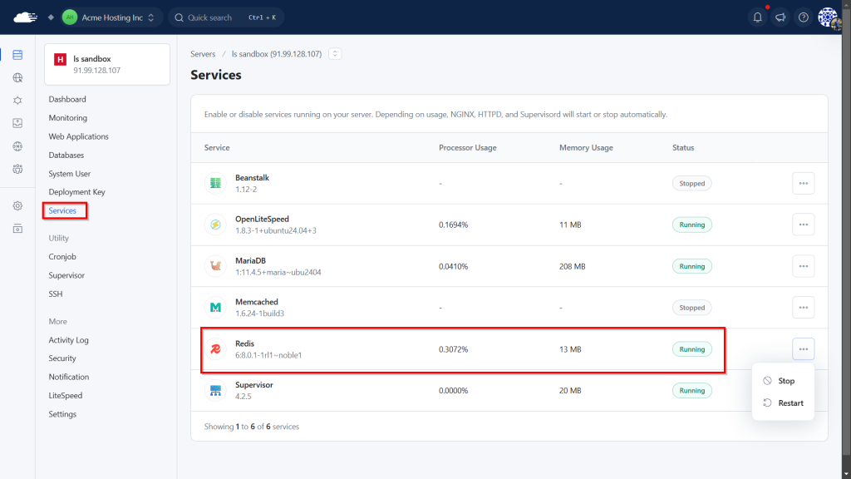
Task: Open Web Applications in the sidebar
Action: [x=78, y=136]
